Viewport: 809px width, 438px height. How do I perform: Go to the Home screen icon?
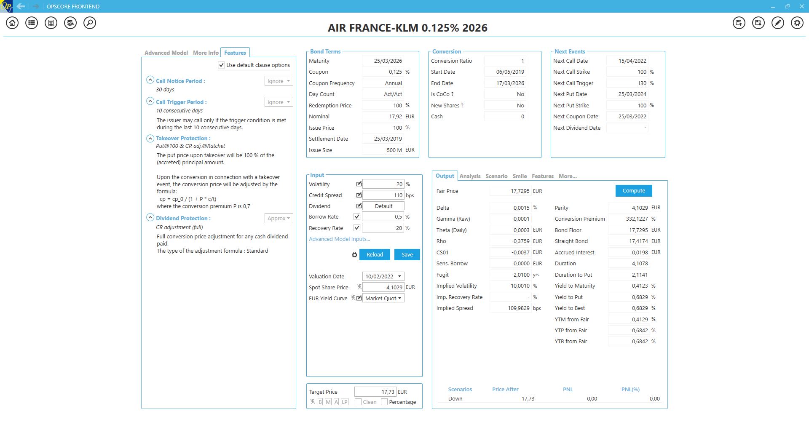point(12,23)
